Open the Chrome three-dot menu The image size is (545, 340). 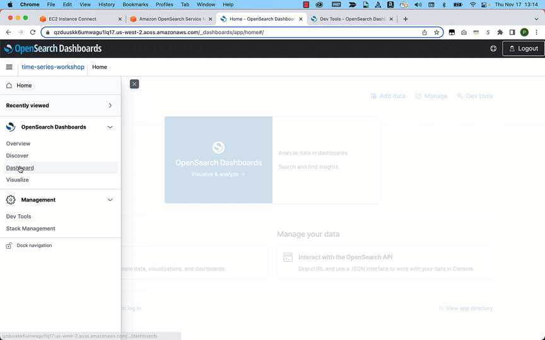(x=536, y=32)
